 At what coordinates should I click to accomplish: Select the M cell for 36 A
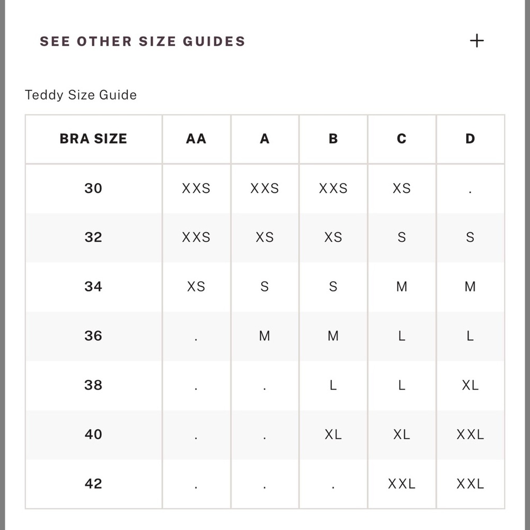pos(264,336)
